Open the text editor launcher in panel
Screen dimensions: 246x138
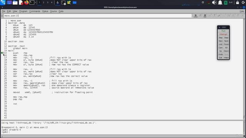point(21,3)
